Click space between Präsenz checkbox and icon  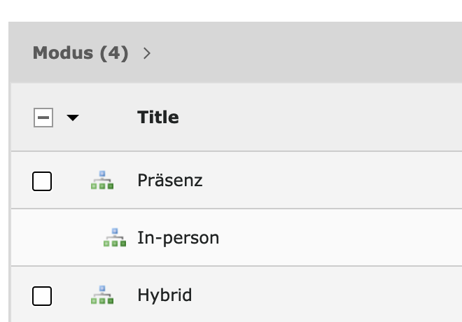point(71,180)
